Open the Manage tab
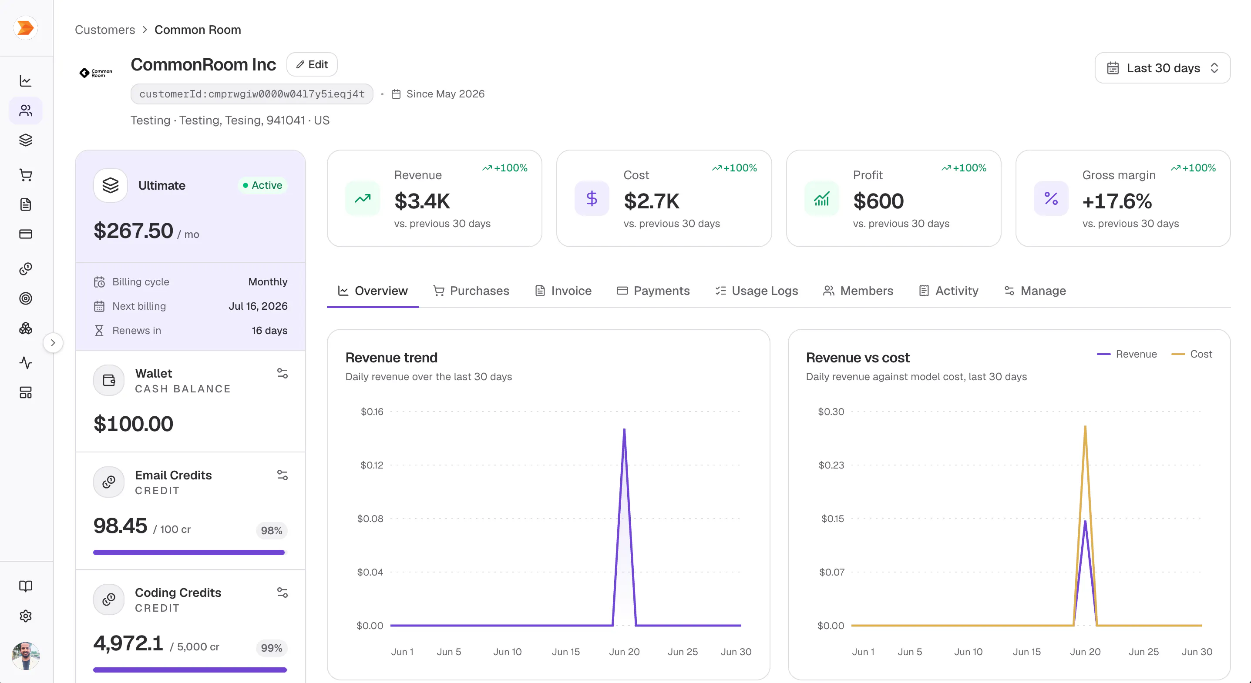 1035,291
